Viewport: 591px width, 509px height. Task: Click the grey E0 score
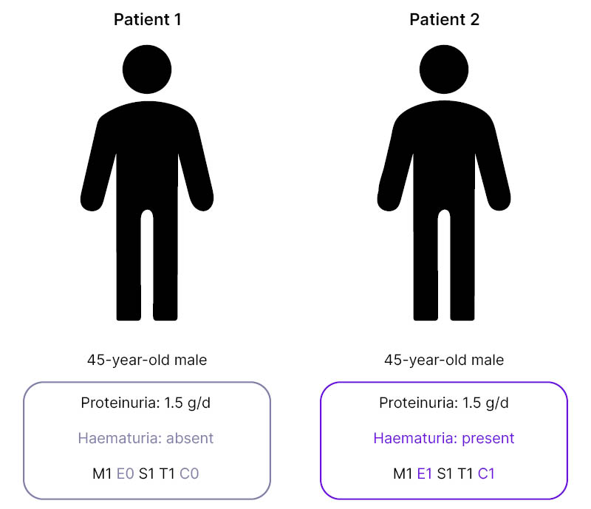[126, 474]
